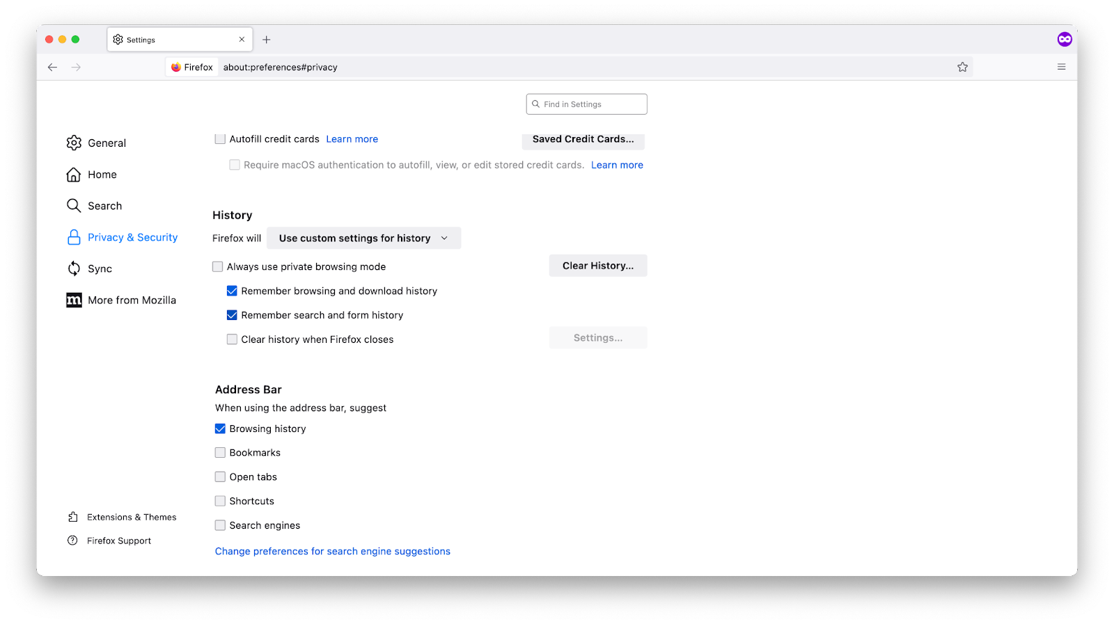The image size is (1114, 624).
Task: Focus the Find in Settings search field
Action: (x=587, y=104)
